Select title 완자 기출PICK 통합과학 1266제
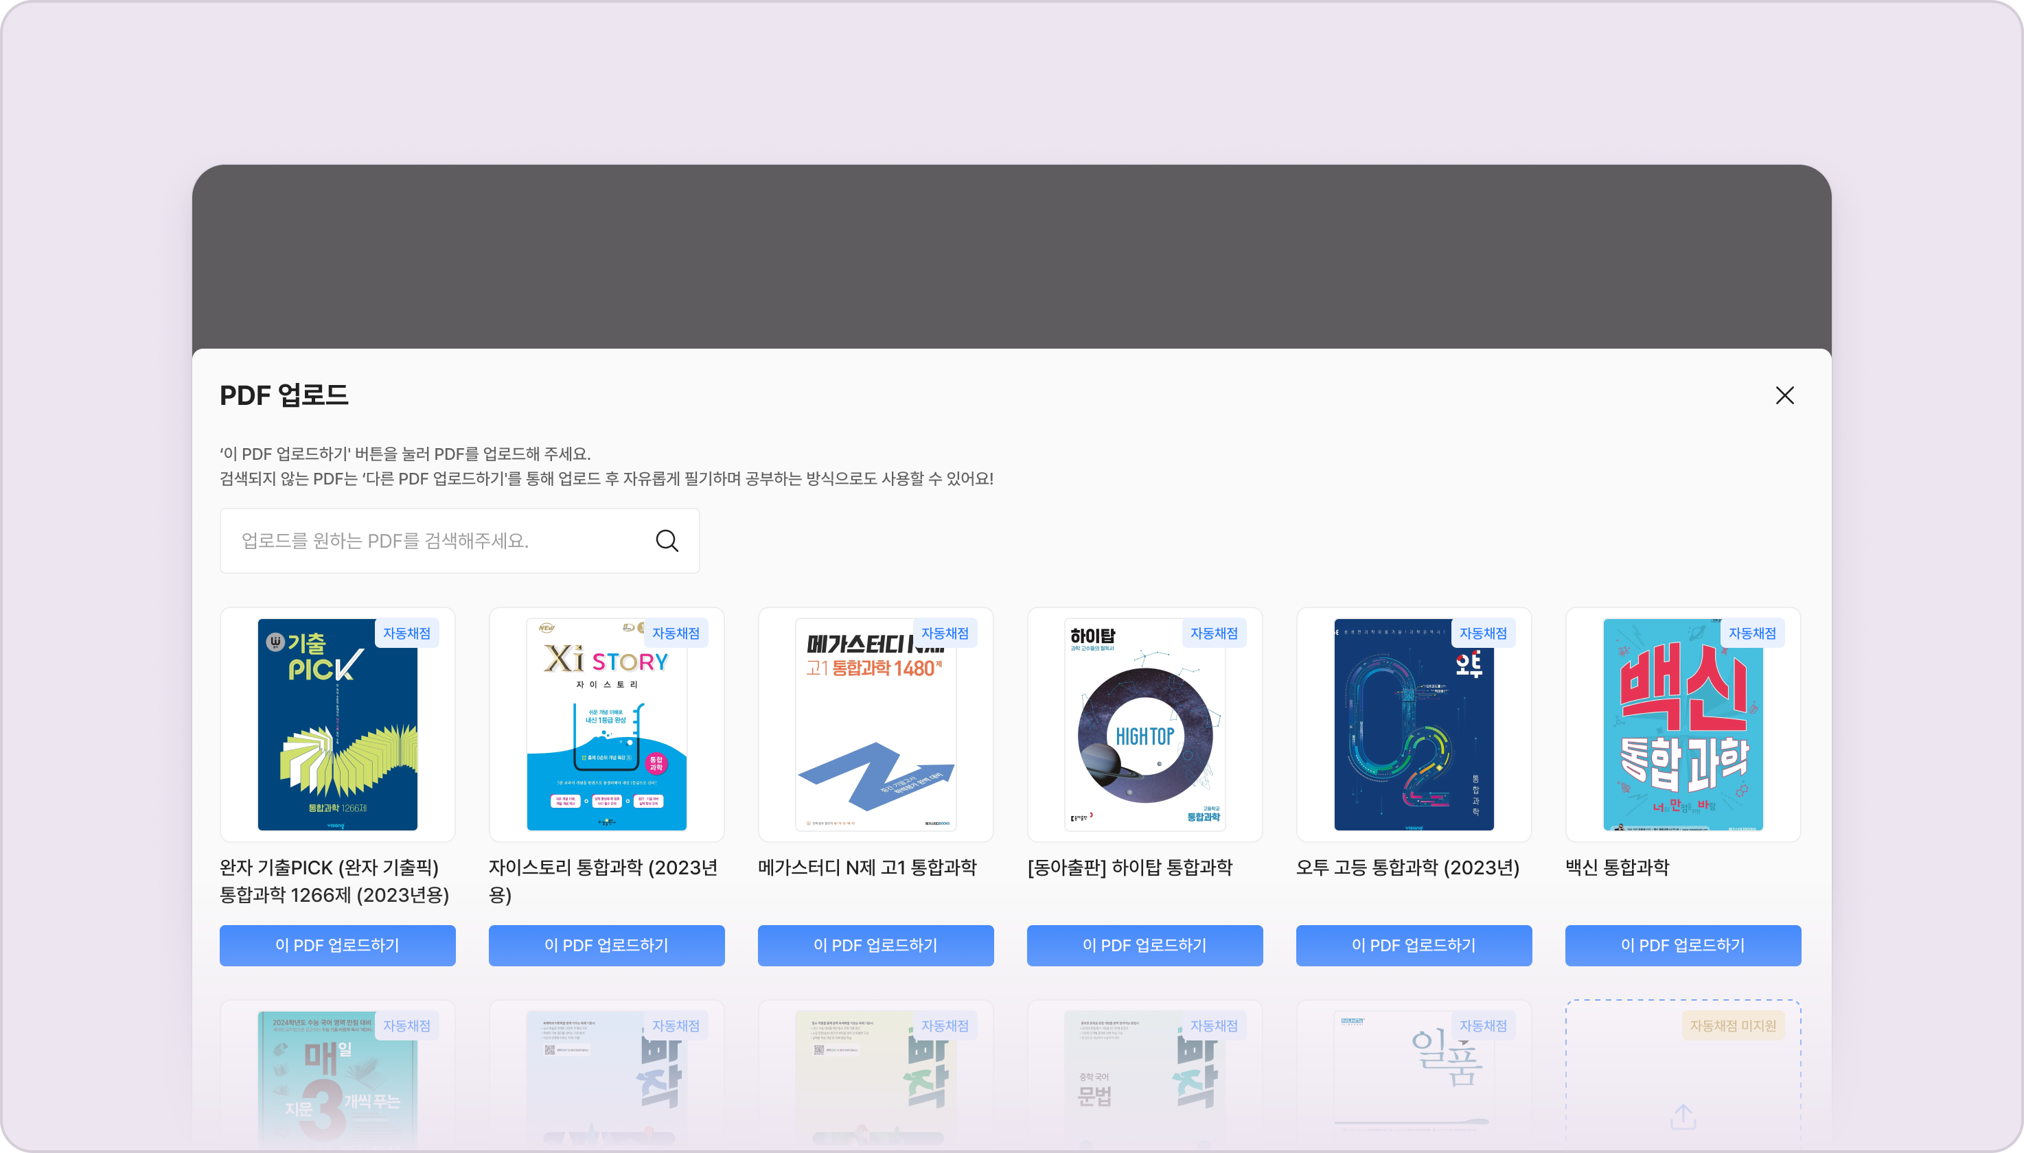This screenshot has width=2024, height=1153. [x=334, y=881]
